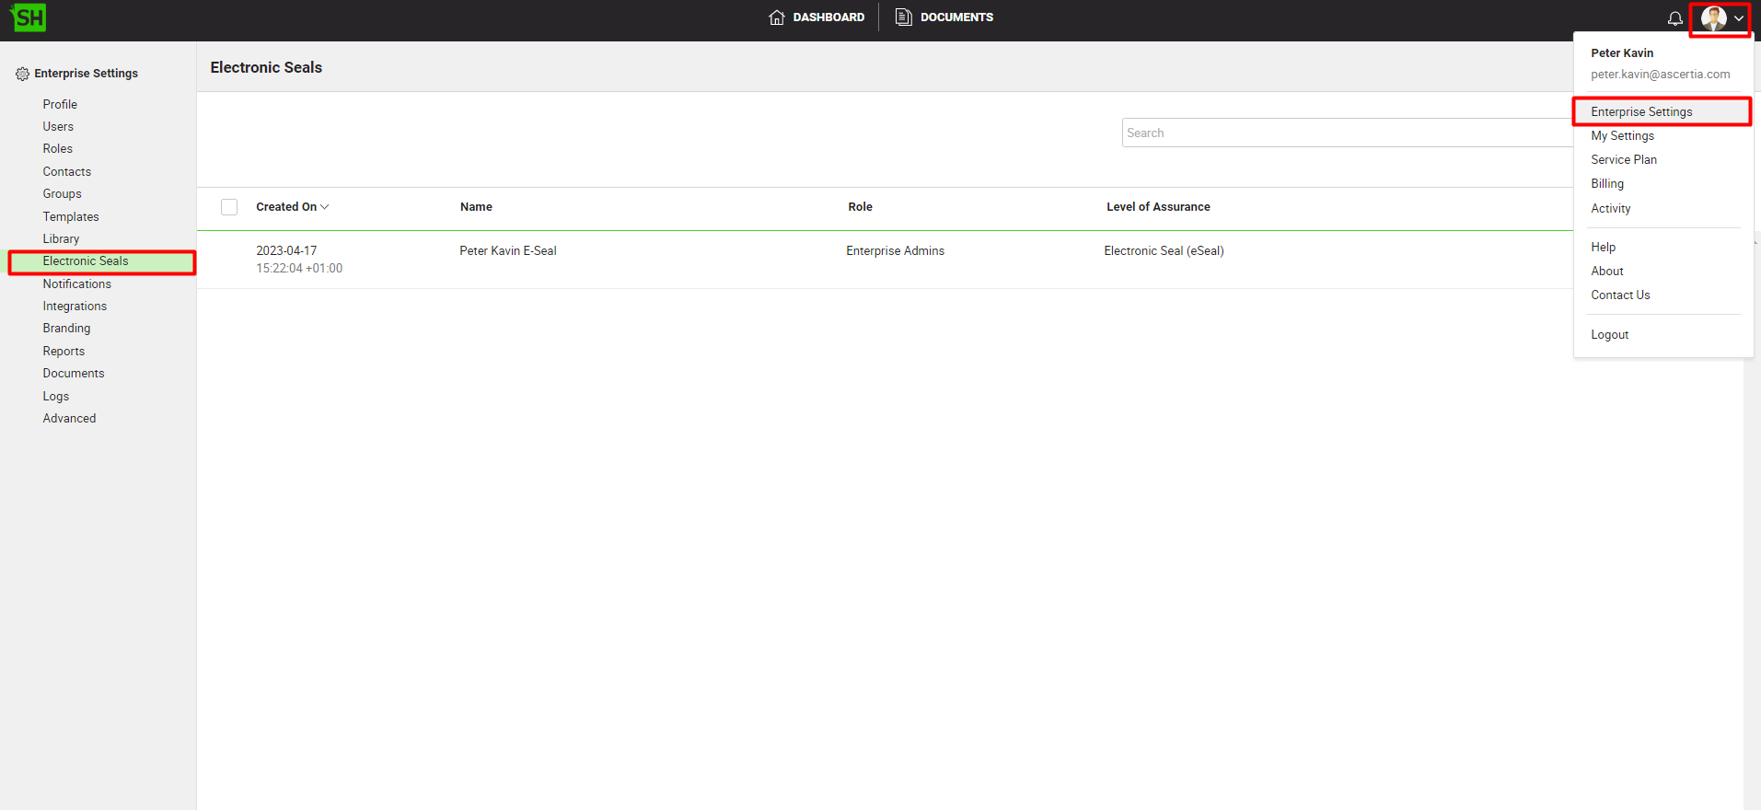Open Electronic Seals sidebar item

point(86,261)
